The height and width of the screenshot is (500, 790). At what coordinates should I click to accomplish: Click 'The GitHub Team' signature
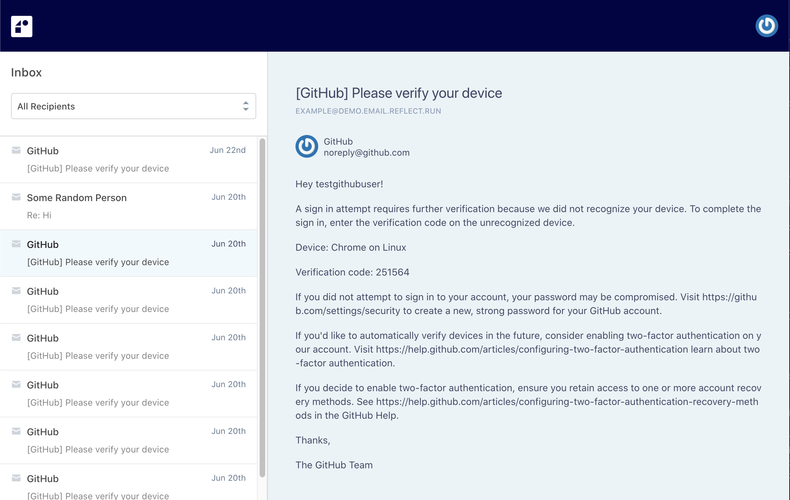coord(334,465)
